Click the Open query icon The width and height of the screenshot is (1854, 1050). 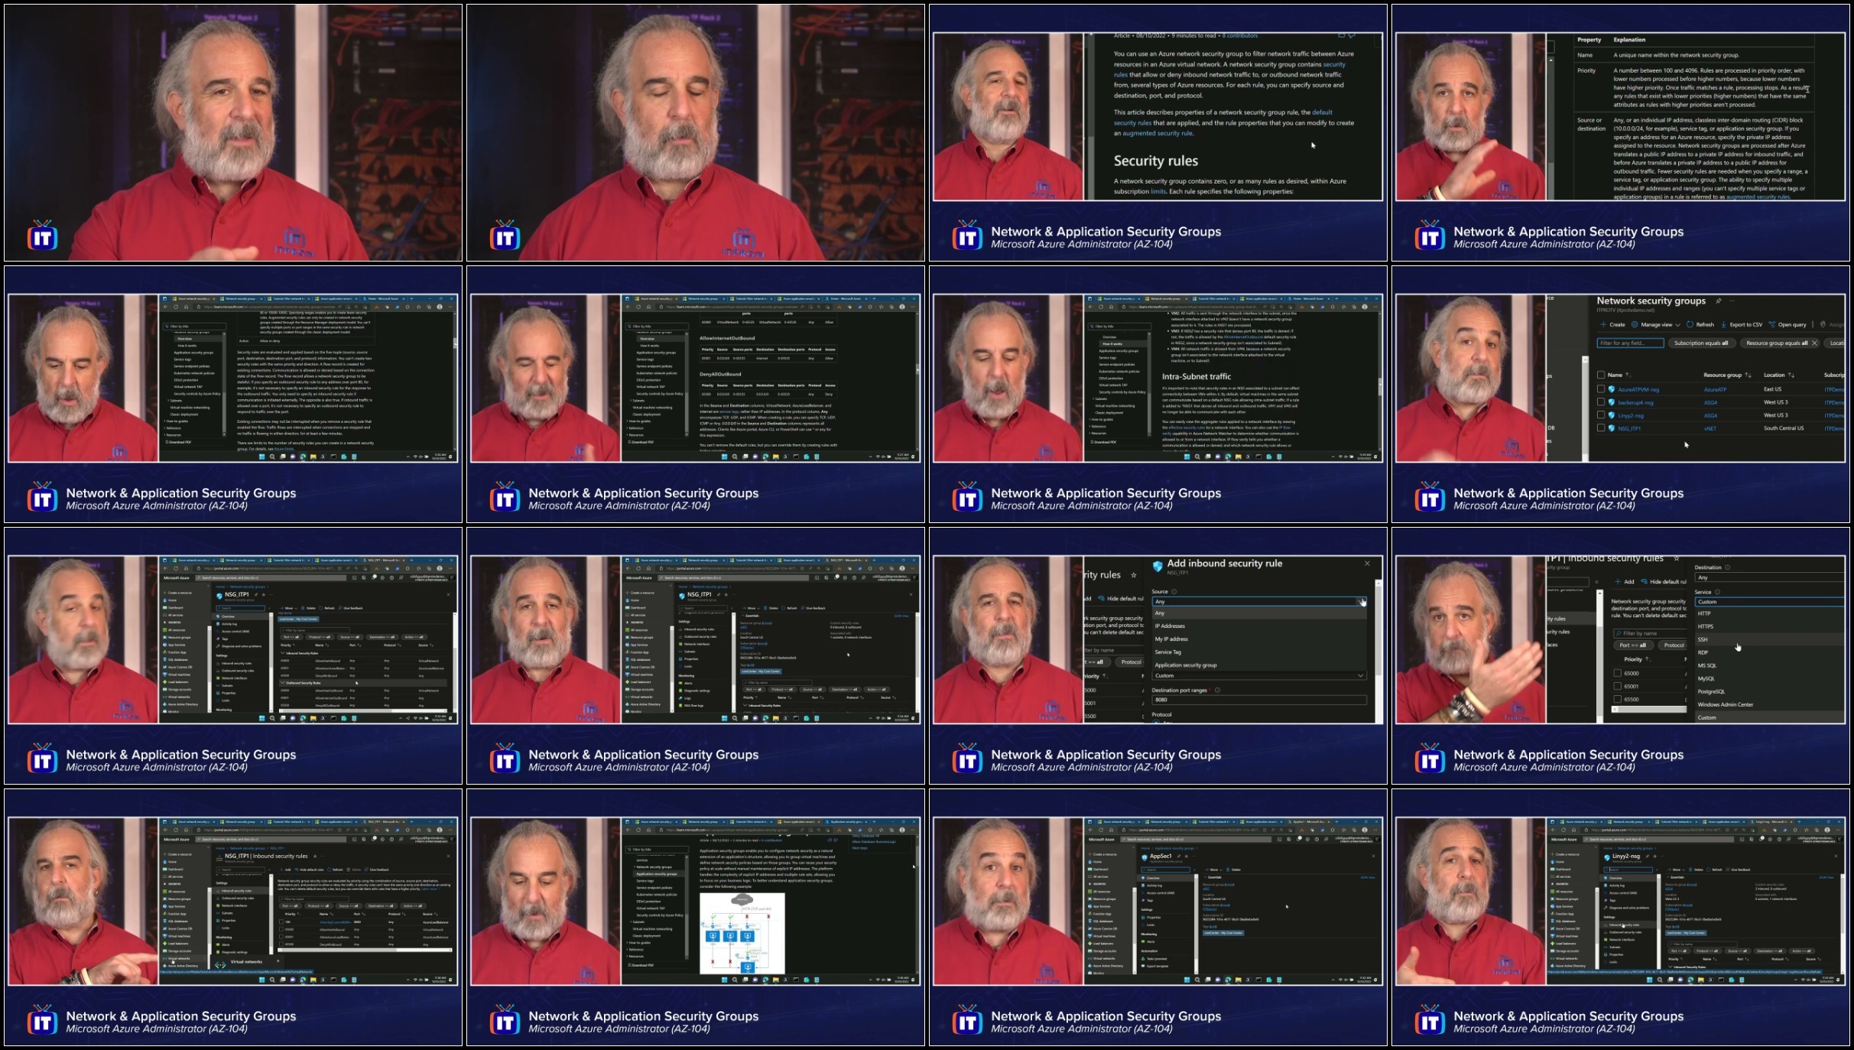click(x=1771, y=324)
